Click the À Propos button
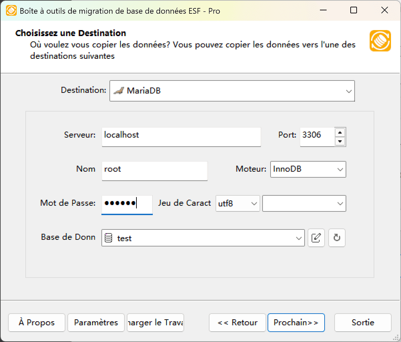 click(36, 322)
